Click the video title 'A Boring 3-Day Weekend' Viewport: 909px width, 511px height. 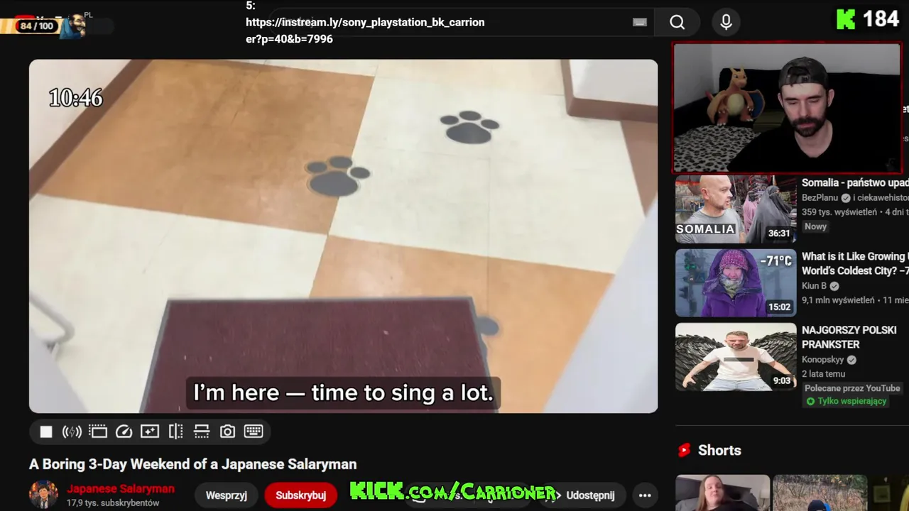click(192, 464)
